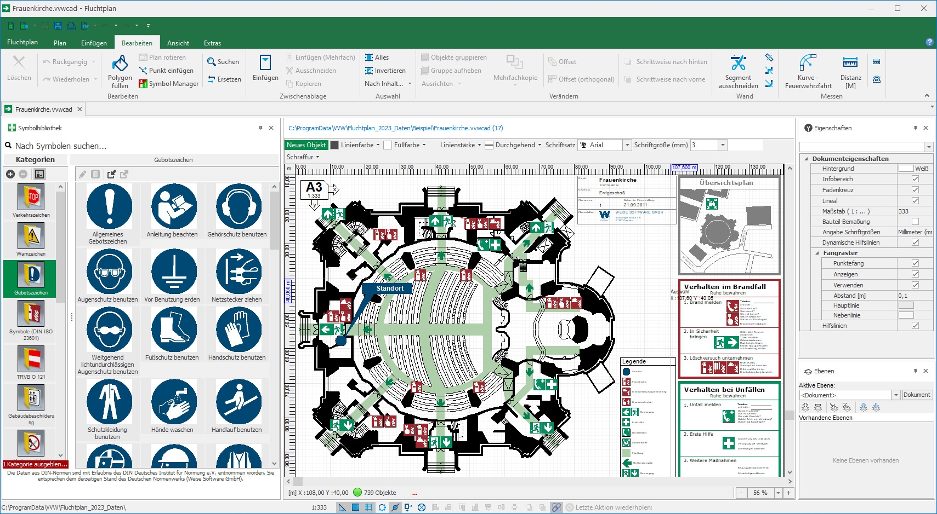Open the Verkehrszeichen category
The width and height of the screenshot is (937, 514).
point(31,201)
